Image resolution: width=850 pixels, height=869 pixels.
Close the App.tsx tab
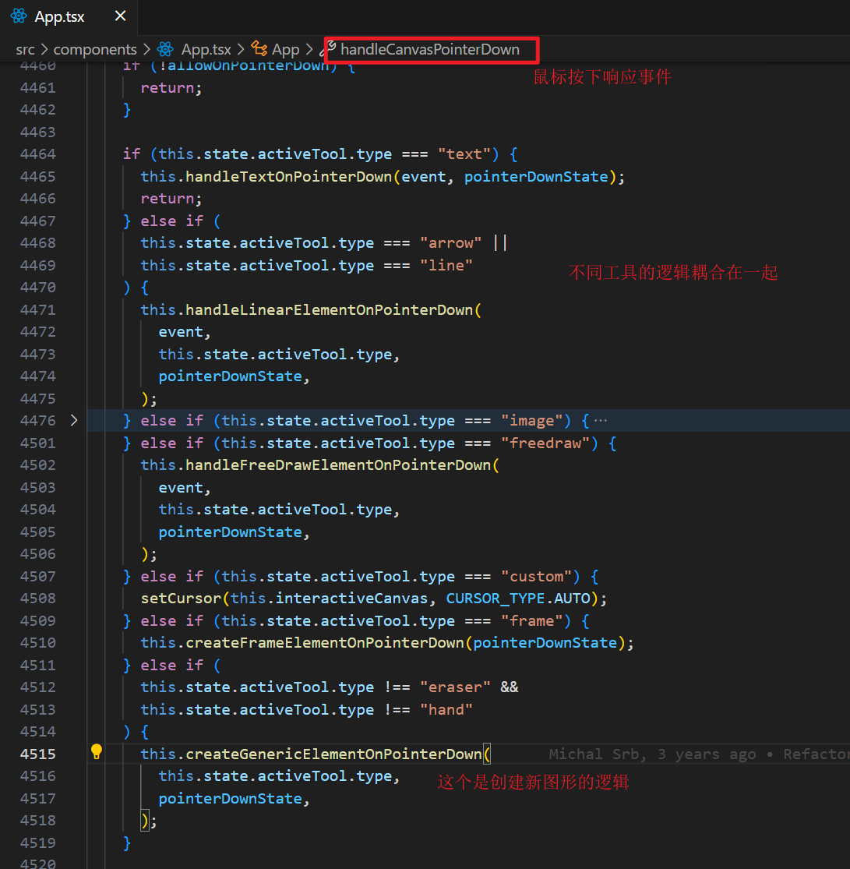coord(120,16)
